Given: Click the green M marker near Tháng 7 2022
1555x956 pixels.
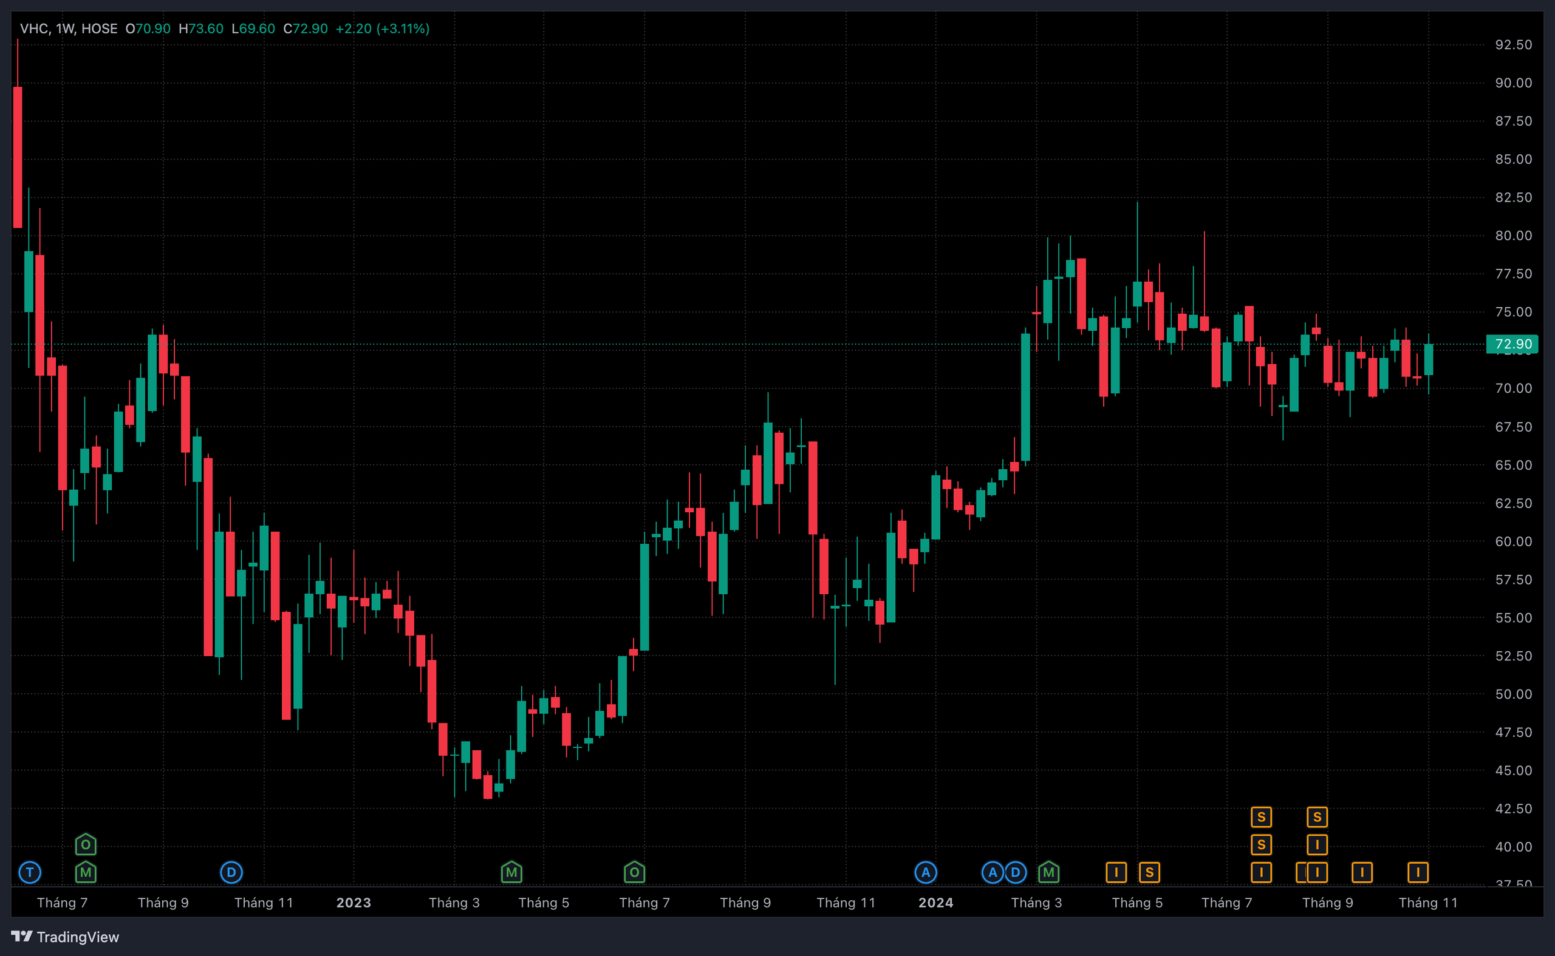Looking at the screenshot, I should pos(86,873).
